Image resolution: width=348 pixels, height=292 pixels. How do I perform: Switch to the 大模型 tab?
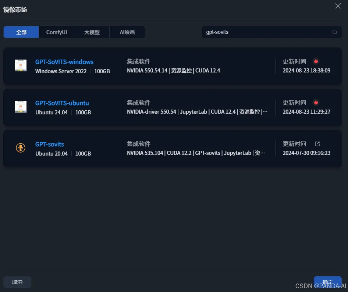tap(92, 32)
